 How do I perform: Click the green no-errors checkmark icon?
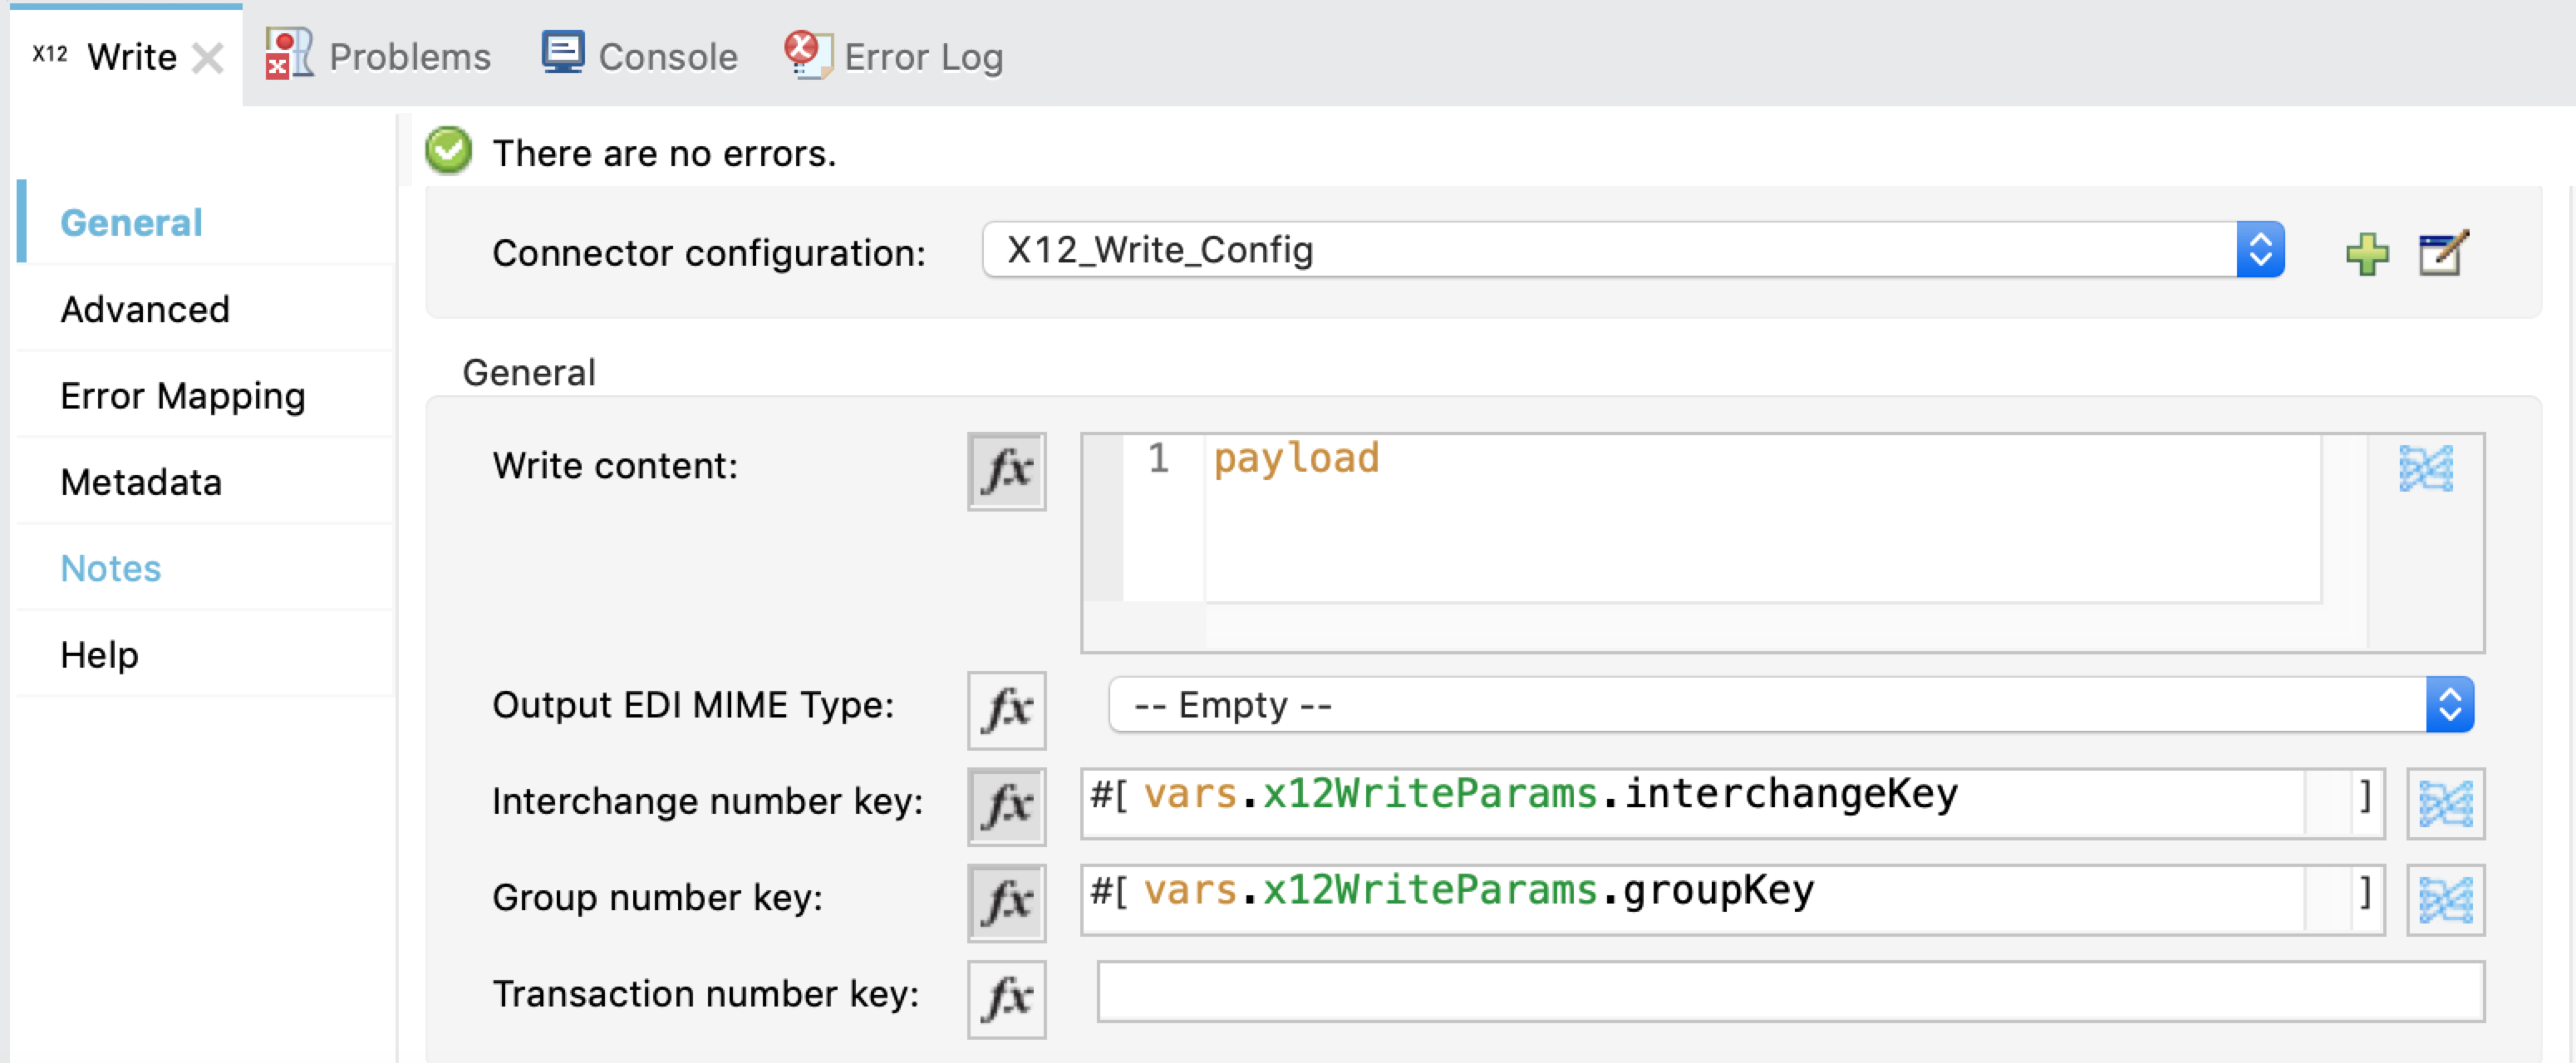click(448, 152)
